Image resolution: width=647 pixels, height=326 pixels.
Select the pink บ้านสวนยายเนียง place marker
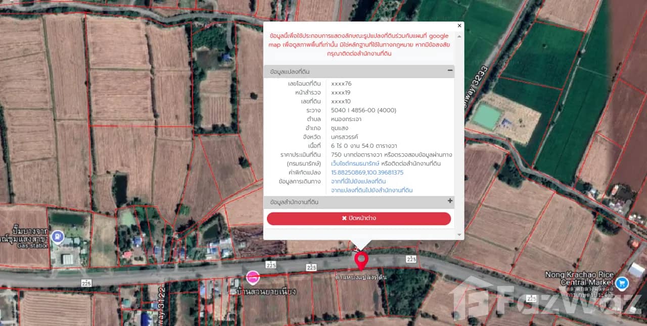coord(252,277)
